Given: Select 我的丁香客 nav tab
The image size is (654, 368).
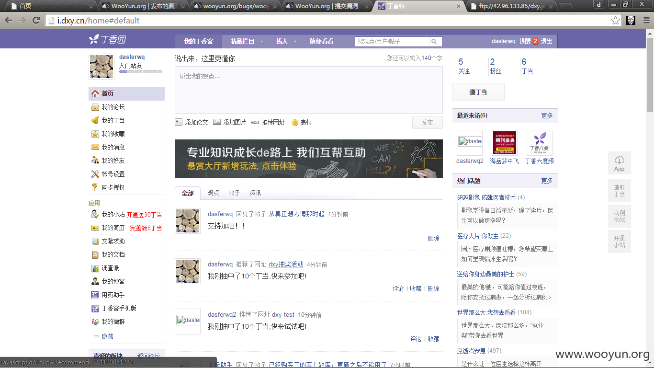Looking at the screenshot, I should (199, 41).
